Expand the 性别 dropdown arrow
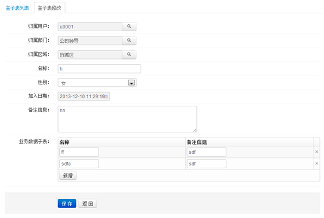Image resolution: width=324 pixels, height=218 pixels. tap(131, 83)
